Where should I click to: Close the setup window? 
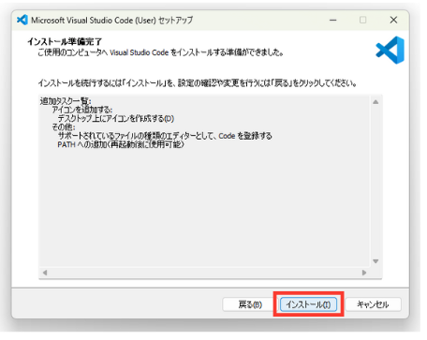[393, 20]
